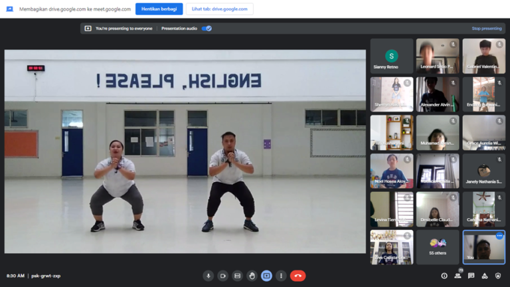
Task: Open more options three-dot menu
Action: [x=281, y=276]
